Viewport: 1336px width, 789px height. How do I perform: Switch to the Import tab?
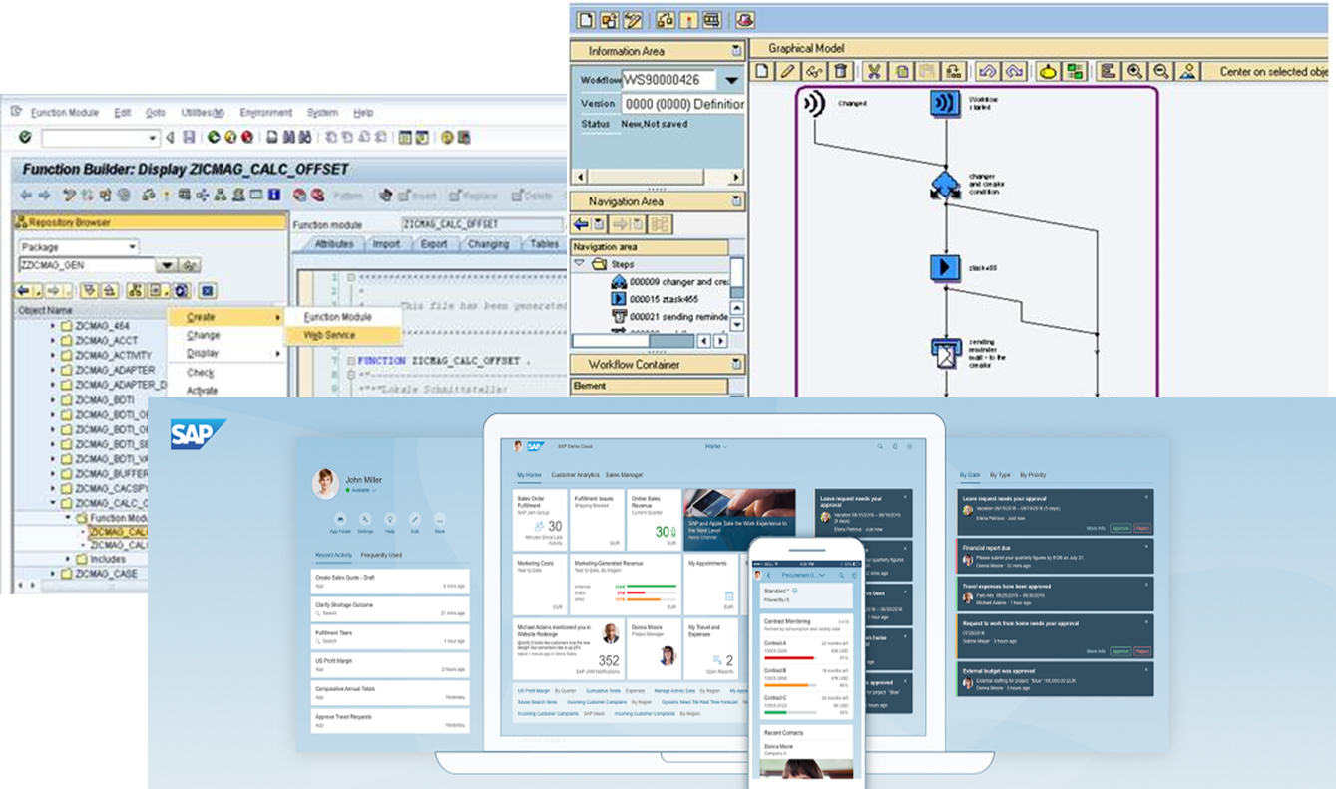point(386,244)
